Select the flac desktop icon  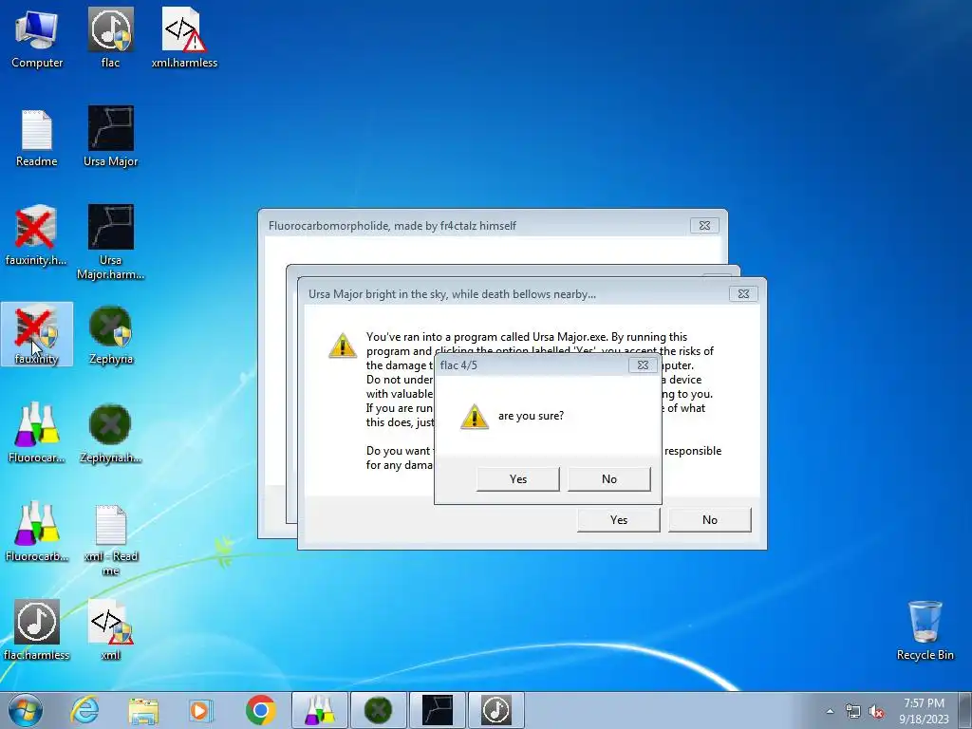(x=110, y=38)
